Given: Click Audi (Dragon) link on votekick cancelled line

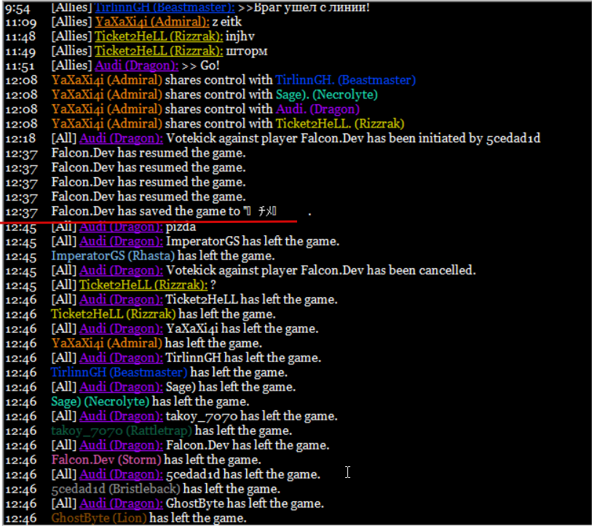Looking at the screenshot, I should tap(121, 270).
